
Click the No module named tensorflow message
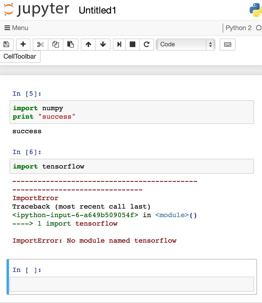coord(122,241)
